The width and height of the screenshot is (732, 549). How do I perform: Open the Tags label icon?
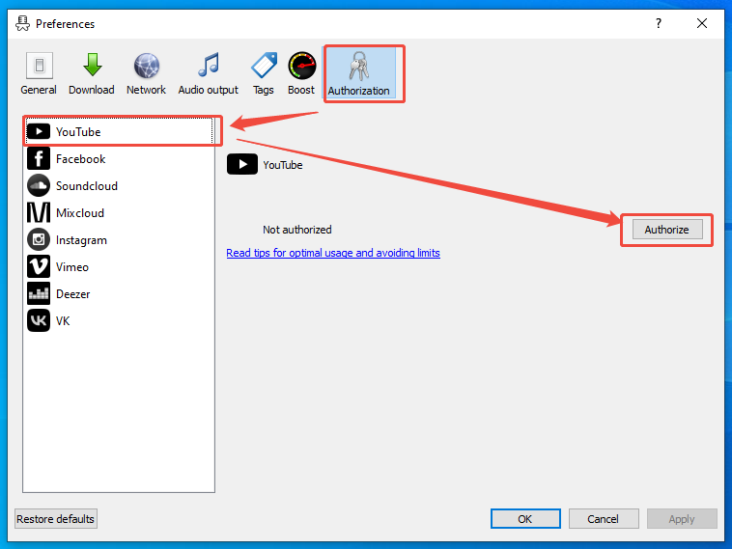tap(264, 65)
